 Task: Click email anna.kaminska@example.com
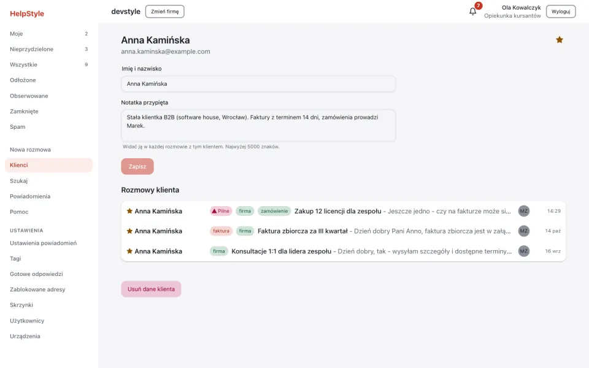tap(166, 52)
